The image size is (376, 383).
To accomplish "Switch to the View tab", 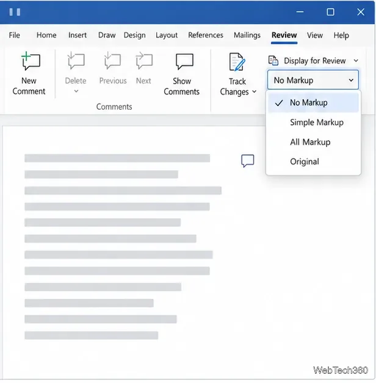I will [314, 35].
